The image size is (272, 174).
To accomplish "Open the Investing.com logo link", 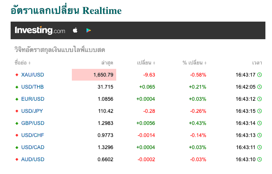I will click(40, 30).
